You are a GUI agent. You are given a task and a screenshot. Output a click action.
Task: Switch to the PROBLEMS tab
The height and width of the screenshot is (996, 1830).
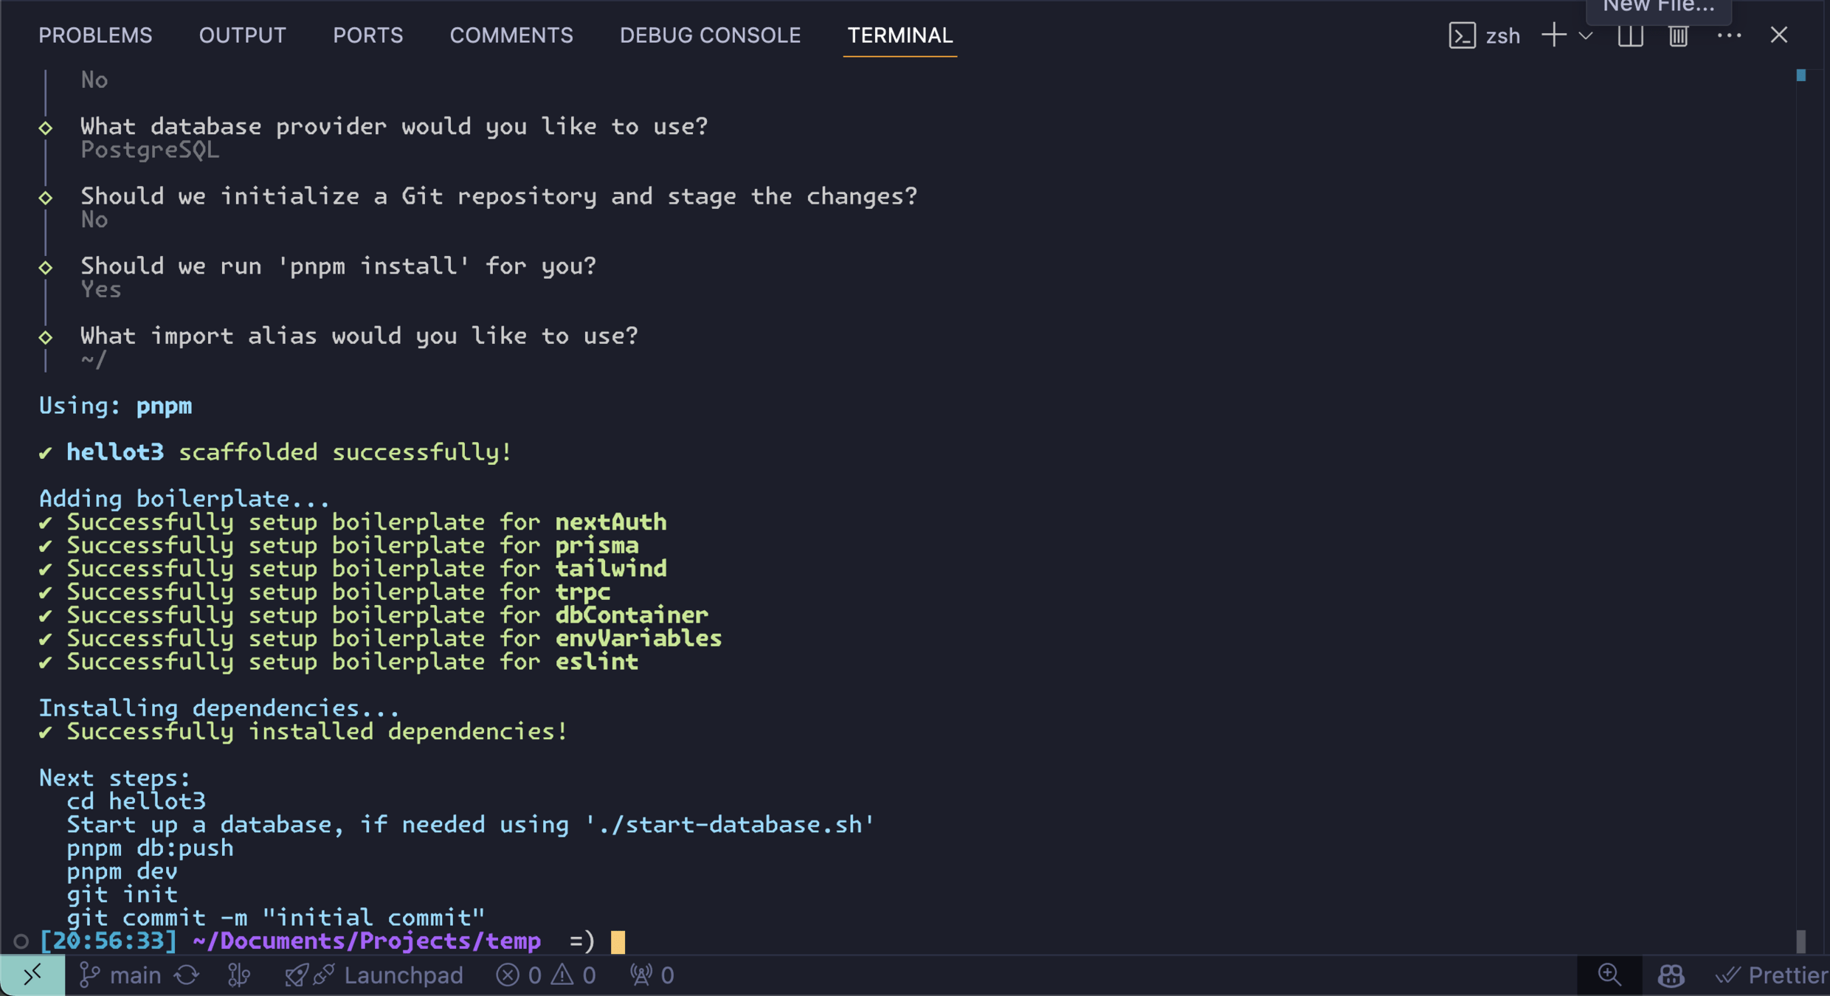95,35
